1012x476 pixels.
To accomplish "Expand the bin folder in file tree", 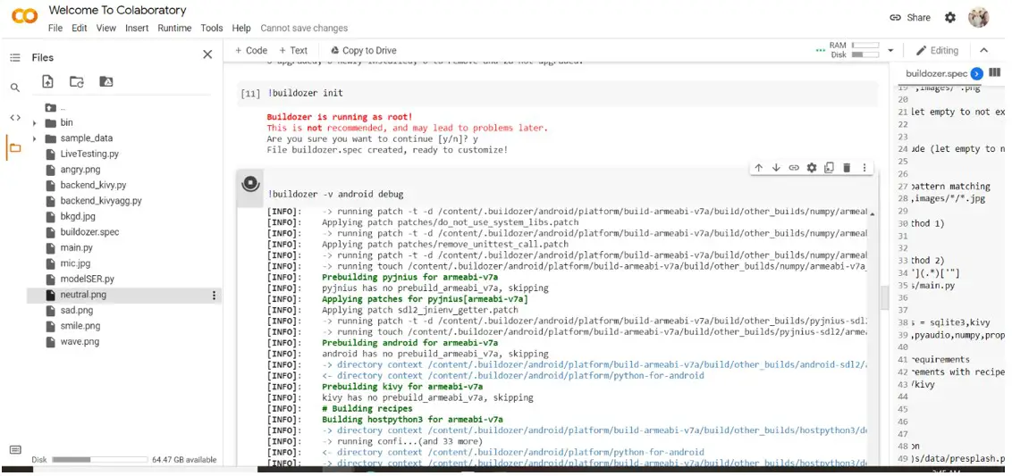I will (35, 123).
